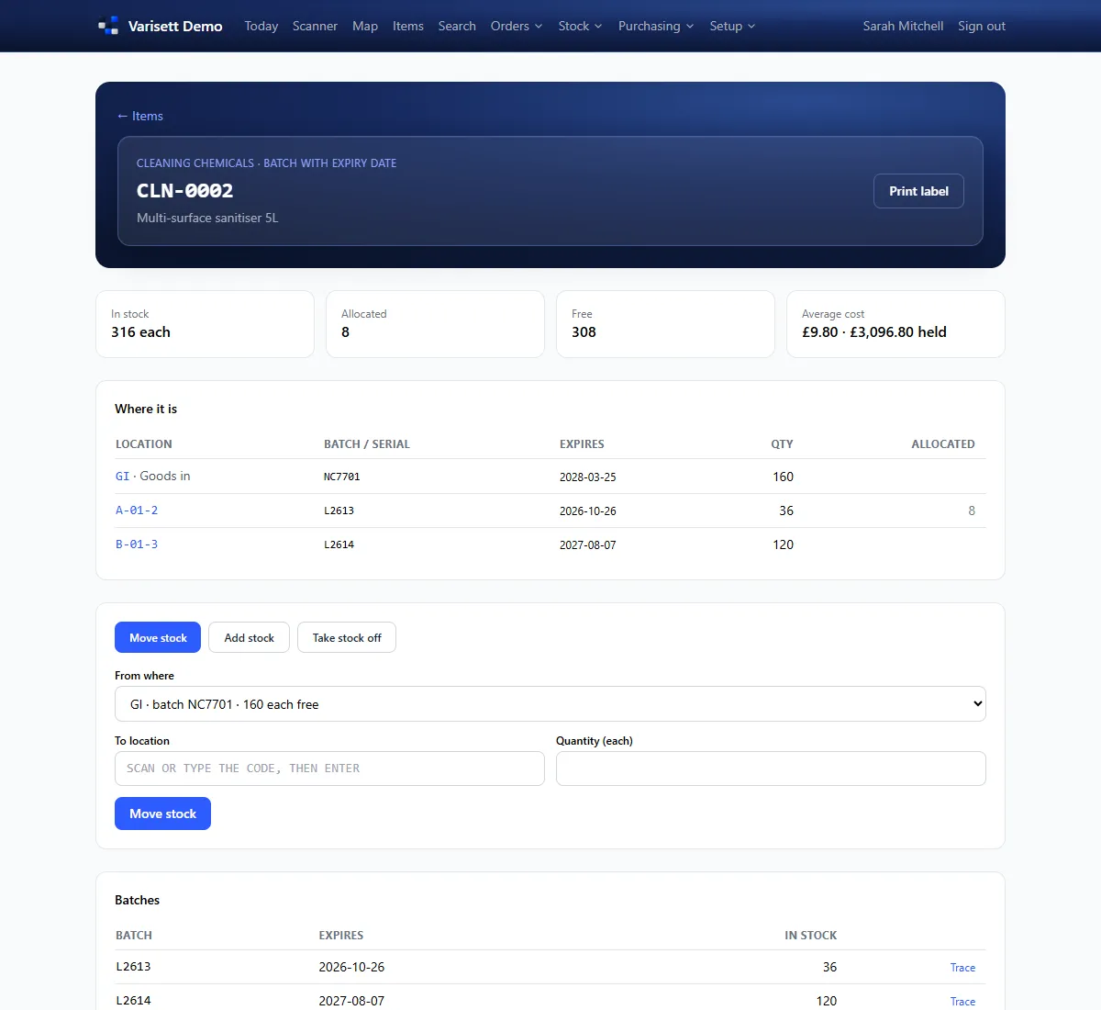
Task: Click the Sarah Mitchell user name
Action: pos(903,26)
